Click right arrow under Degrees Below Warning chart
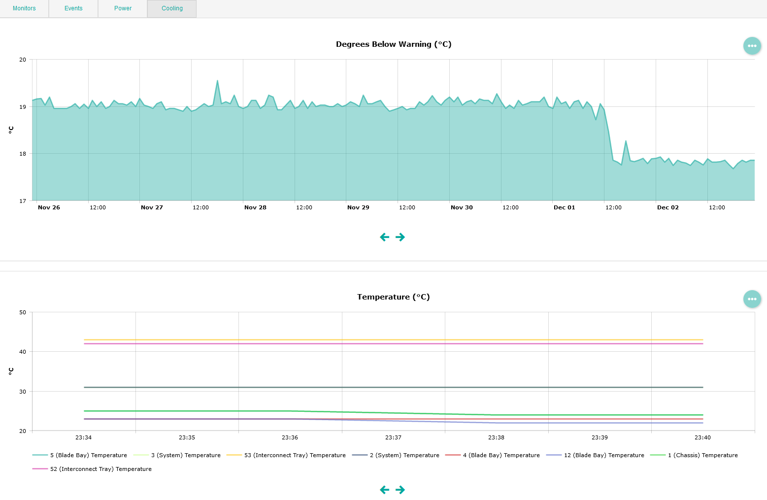This screenshot has width=767, height=500. [x=400, y=237]
